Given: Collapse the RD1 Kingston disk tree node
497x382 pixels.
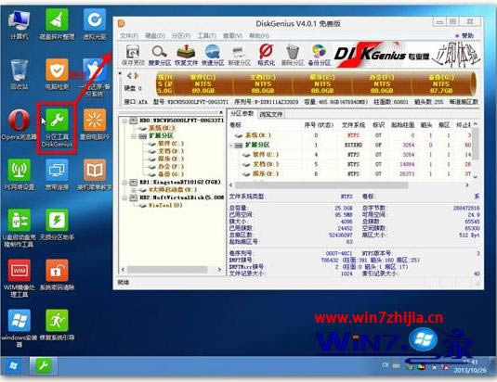Looking at the screenshot, I should (x=124, y=183).
